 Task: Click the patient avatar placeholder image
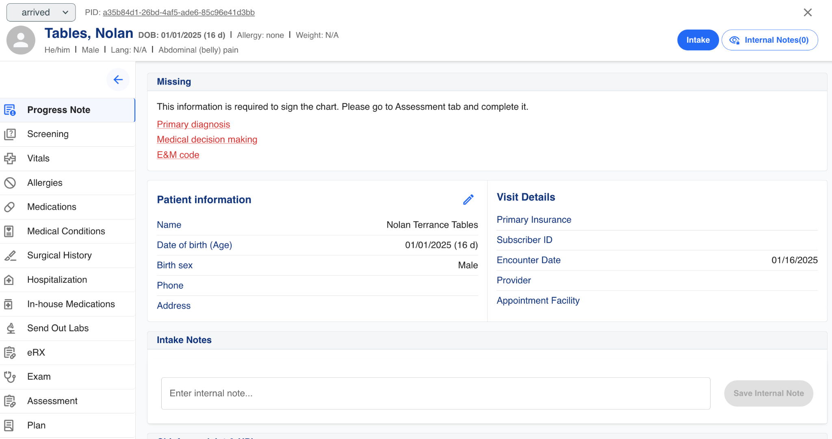pyautogui.click(x=21, y=40)
